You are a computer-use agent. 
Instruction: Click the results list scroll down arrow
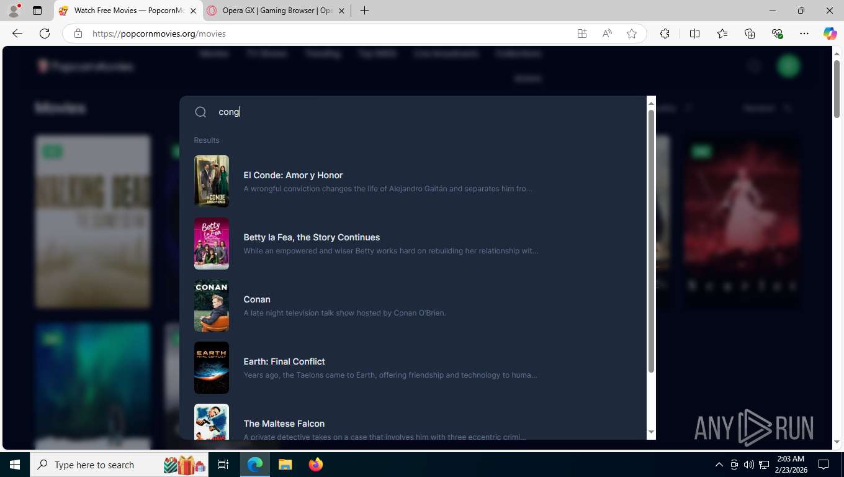pos(651,432)
